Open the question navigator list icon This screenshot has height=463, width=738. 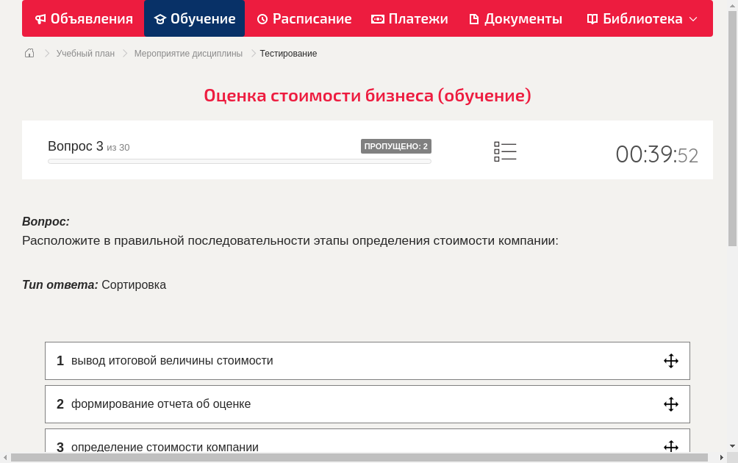coord(505,151)
